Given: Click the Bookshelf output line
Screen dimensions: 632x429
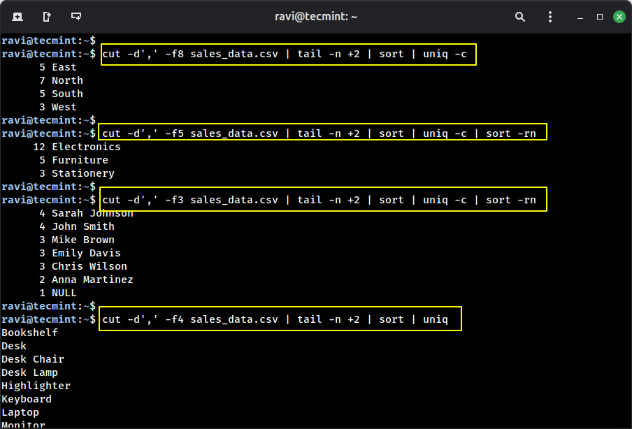Looking at the screenshot, I should click(29, 333).
